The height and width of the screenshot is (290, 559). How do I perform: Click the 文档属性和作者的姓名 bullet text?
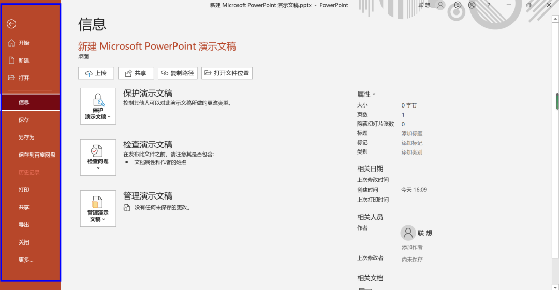160,162
